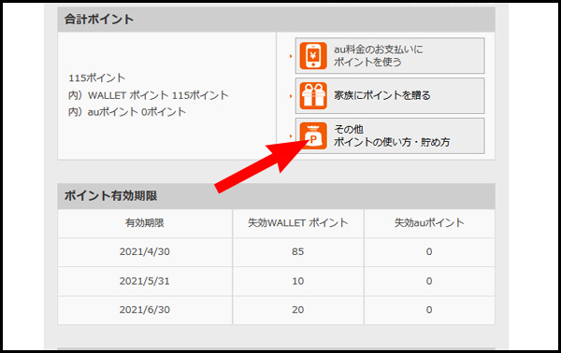The width and height of the screenshot is (561, 353).
Task: Select the 2021/5/31 date cell
Action: (145, 281)
